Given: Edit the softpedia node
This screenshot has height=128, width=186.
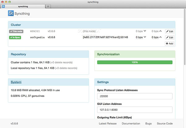Looking at the screenshot, I should coord(170,38).
